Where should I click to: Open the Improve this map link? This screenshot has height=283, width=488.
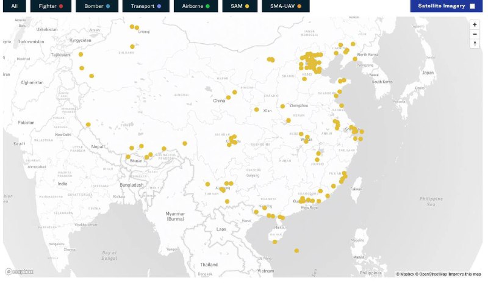465,274
